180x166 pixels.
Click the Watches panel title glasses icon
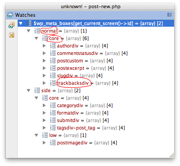click(x=10, y=15)
